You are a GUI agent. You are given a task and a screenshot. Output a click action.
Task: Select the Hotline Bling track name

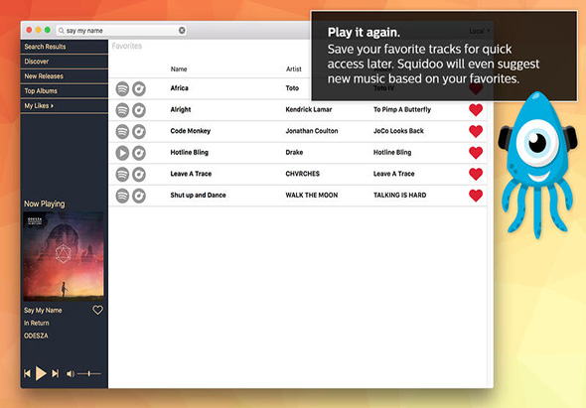(189, 153)
